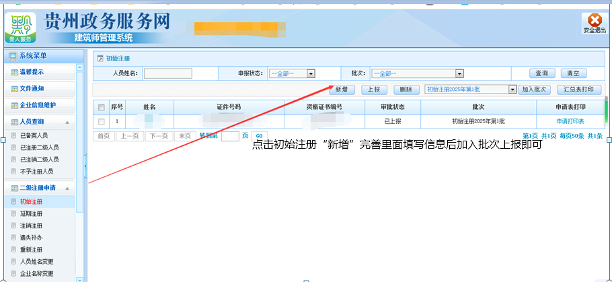Screen dimensions: 612x282
Task: Click the 人员姓名 input field
Action: 168,73
